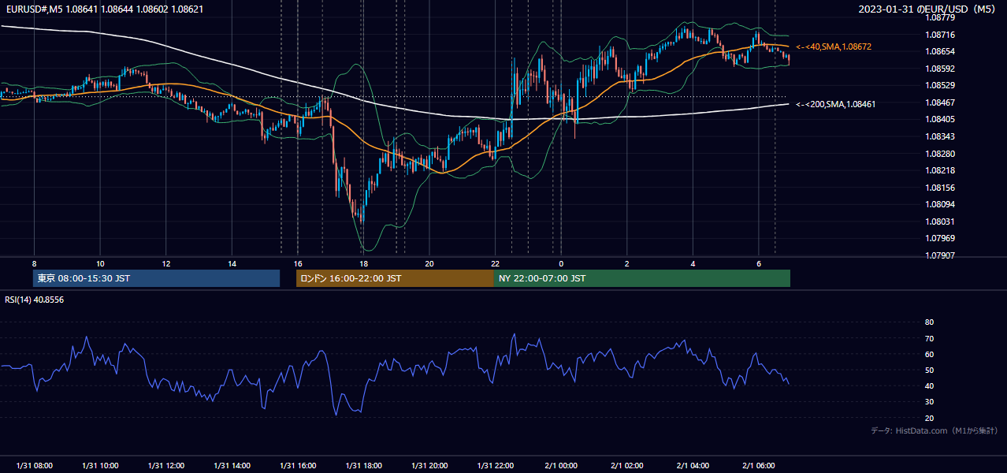
Task: Click the 1/31 12:00 bottom date label
Action: 166,466
